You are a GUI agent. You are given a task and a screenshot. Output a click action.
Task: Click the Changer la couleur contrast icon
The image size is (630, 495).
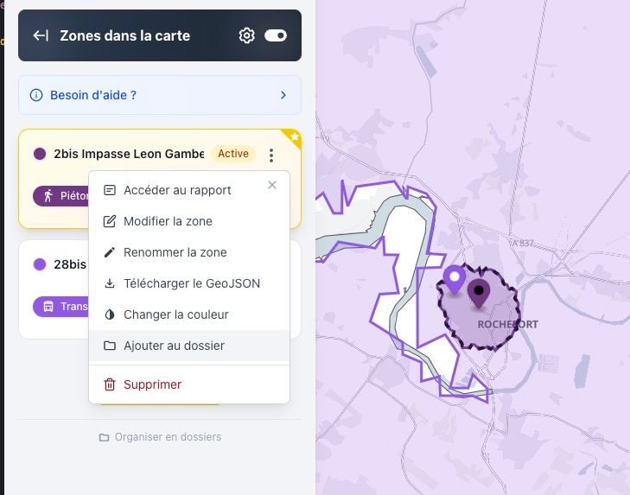(110, 314)
